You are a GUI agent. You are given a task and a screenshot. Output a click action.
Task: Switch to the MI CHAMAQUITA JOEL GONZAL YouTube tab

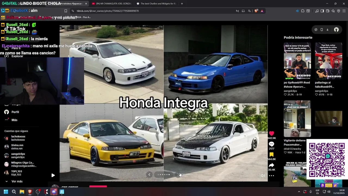pos(111,4)
